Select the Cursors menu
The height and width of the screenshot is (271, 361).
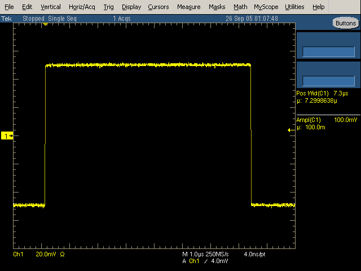158,7
